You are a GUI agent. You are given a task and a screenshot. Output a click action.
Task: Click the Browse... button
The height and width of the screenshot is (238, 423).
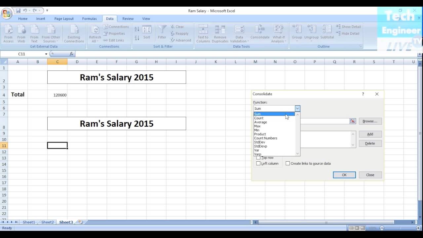tap(370, 121)
